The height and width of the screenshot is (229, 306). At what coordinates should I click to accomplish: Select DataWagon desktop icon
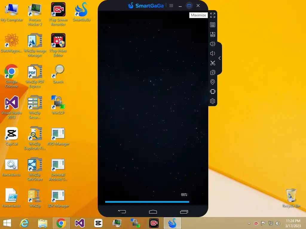pos(12,43)
